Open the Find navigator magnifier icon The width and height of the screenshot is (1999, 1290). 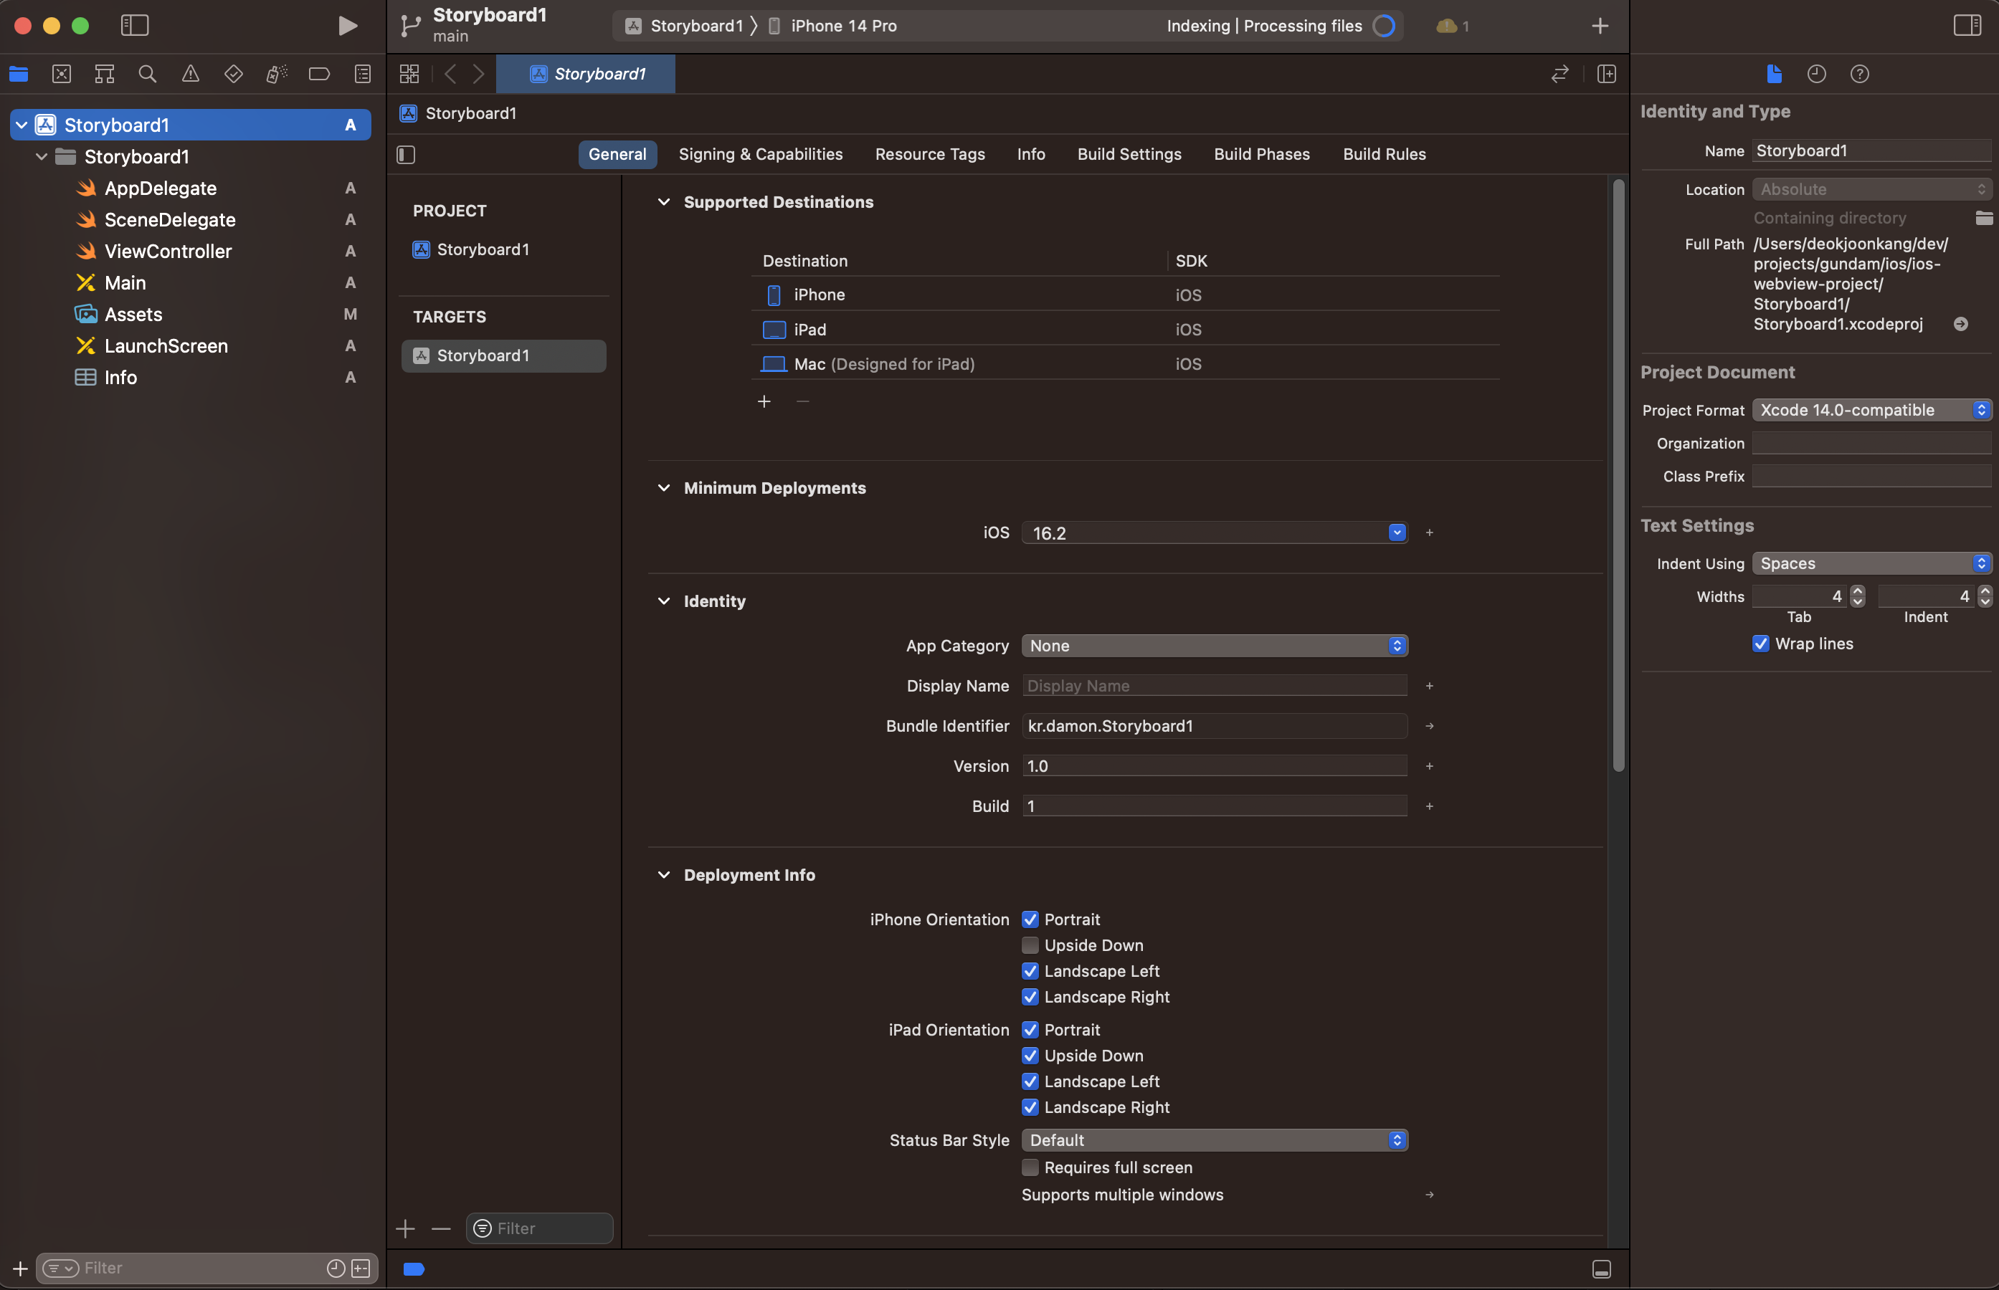148,74
